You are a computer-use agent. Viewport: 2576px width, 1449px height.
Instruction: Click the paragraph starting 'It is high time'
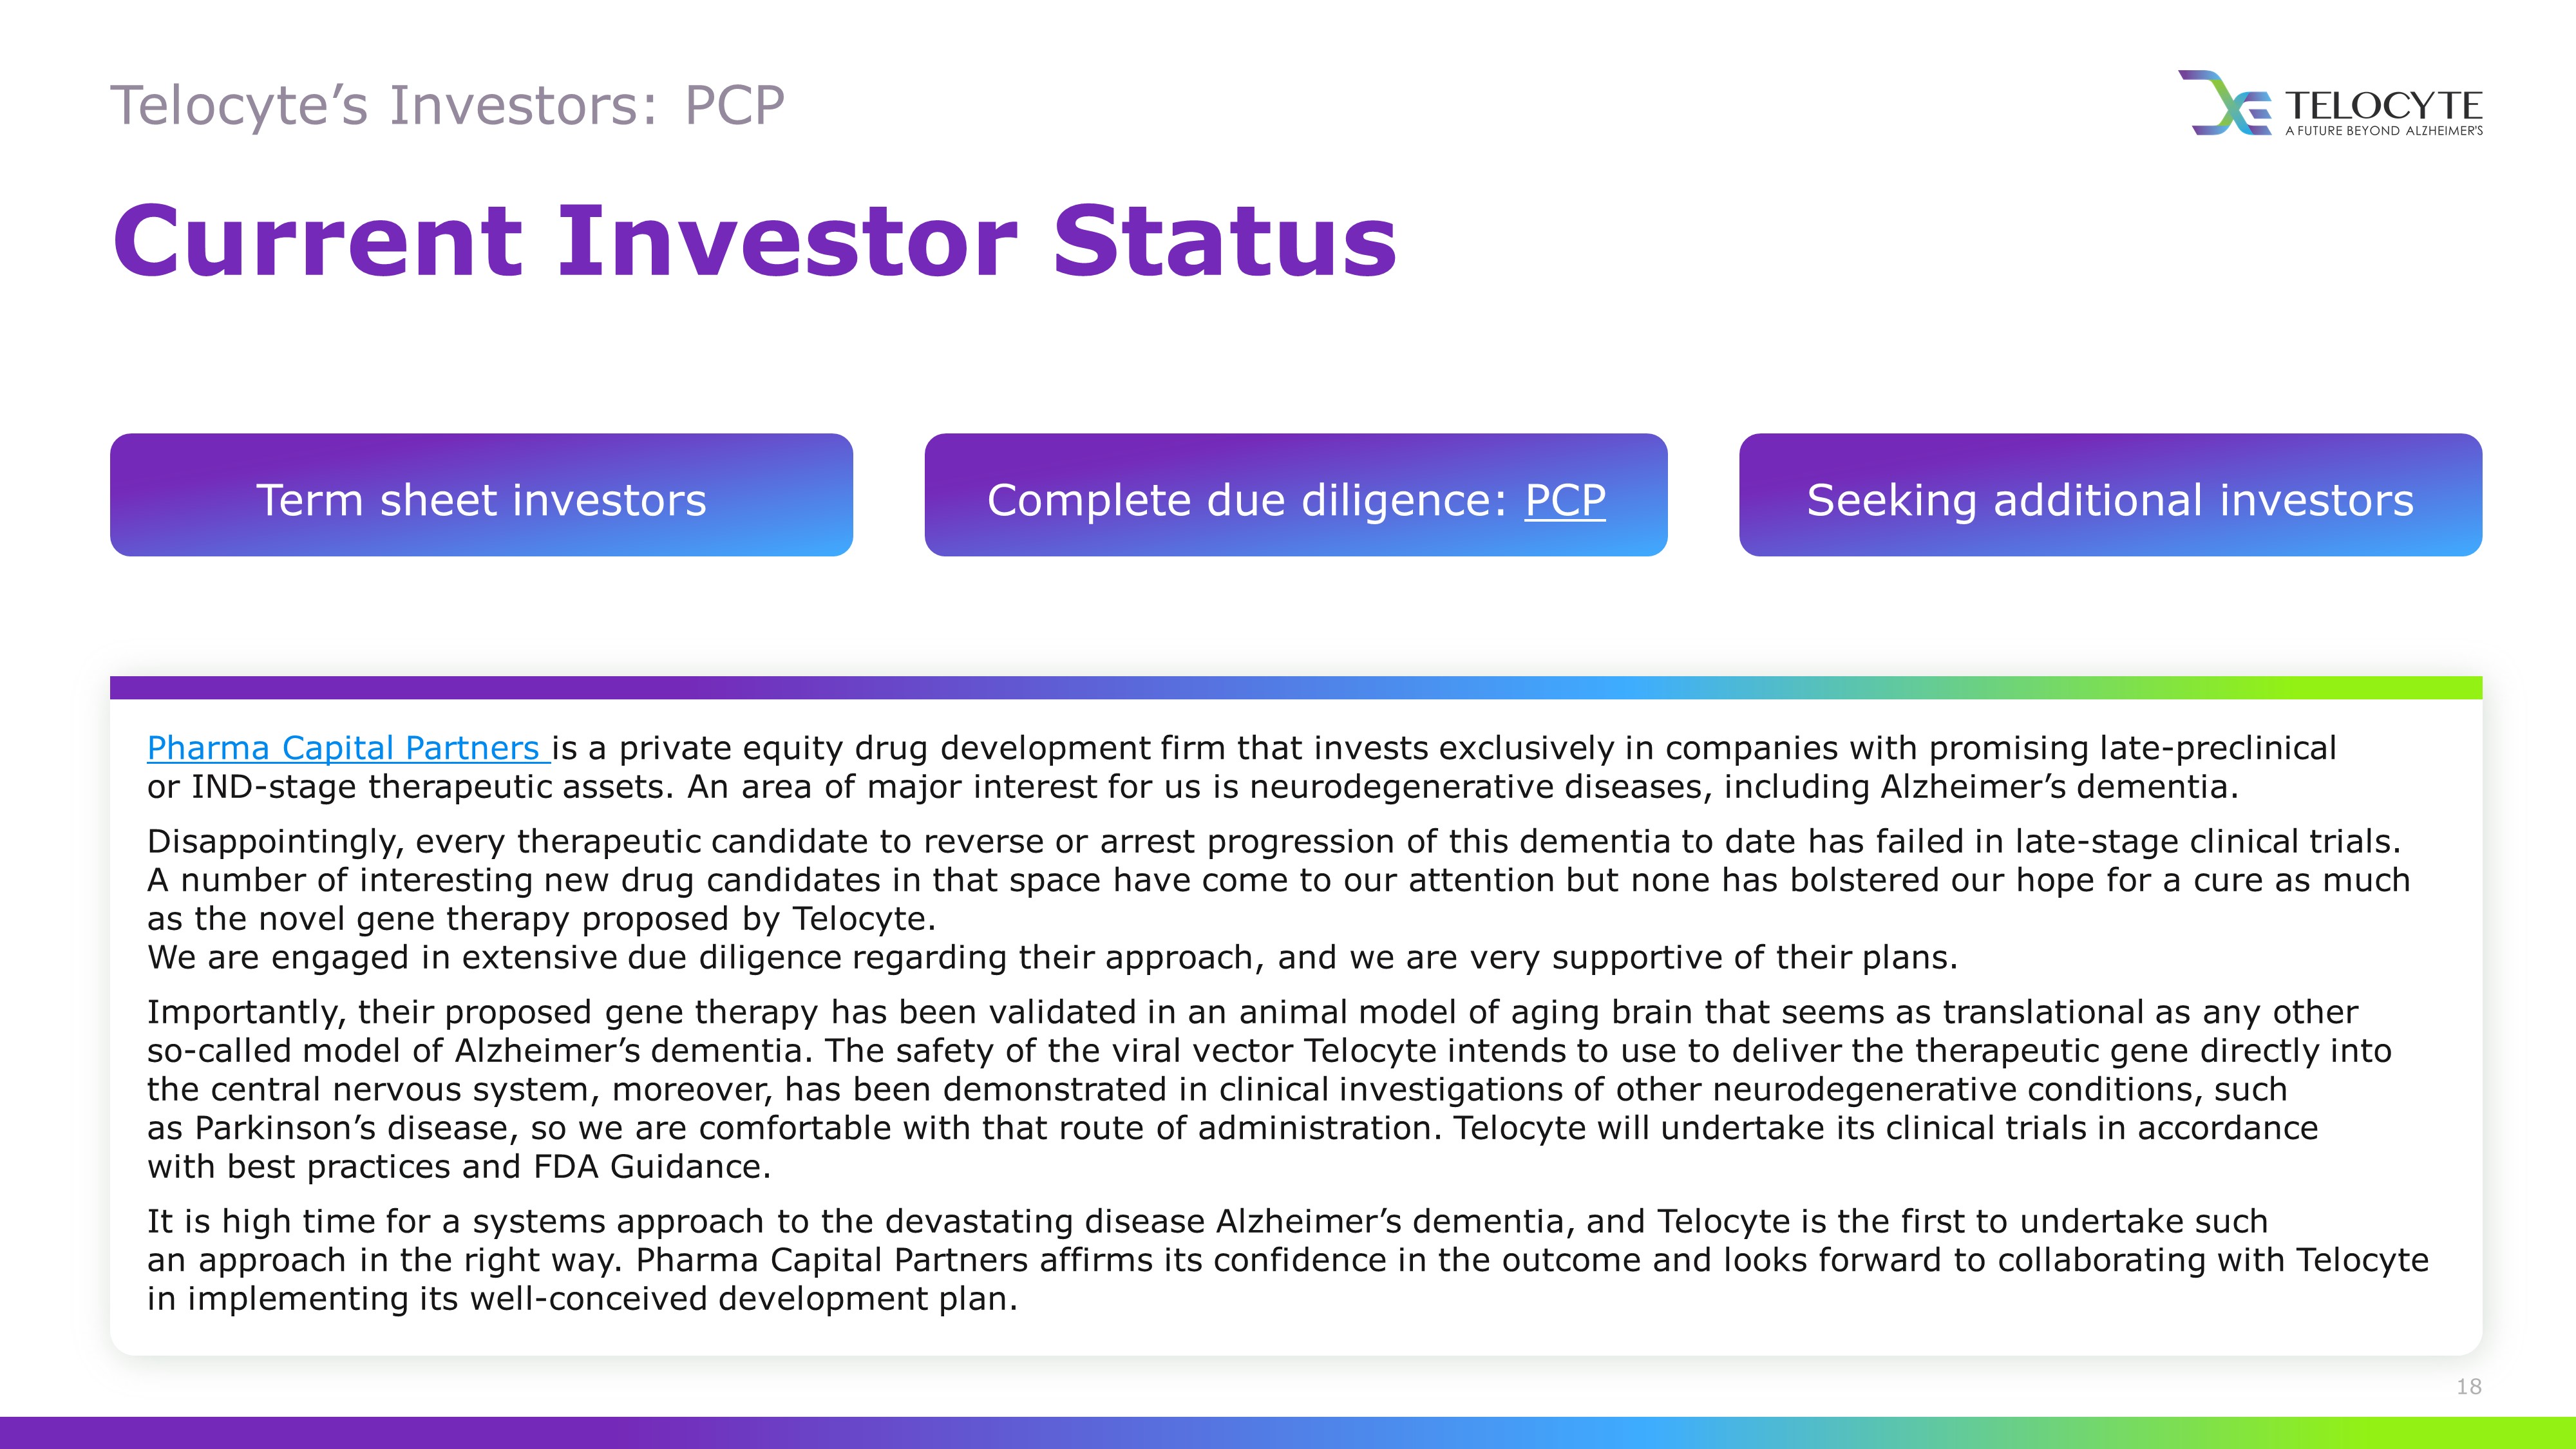1288,1260
